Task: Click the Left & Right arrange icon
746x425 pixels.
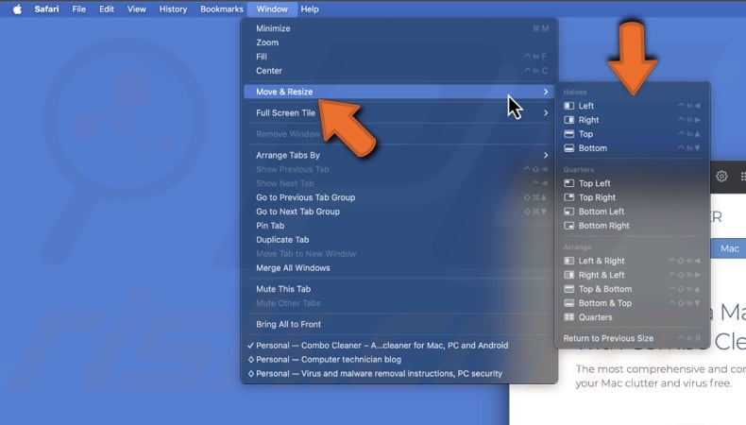Action: point(569,261)
